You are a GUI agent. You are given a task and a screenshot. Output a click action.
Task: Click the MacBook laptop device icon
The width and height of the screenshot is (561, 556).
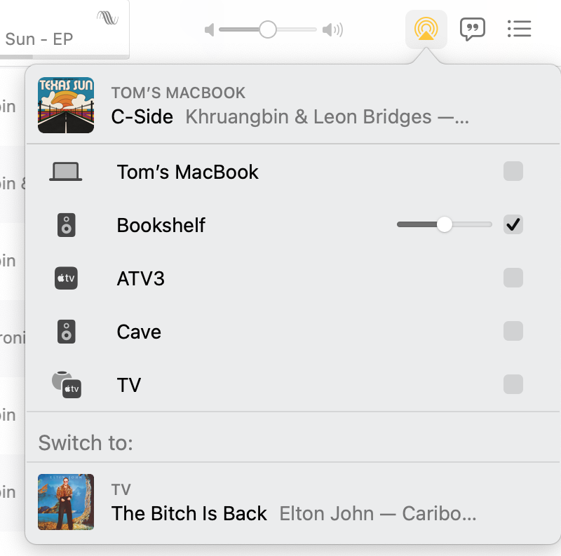coord(66,172)
